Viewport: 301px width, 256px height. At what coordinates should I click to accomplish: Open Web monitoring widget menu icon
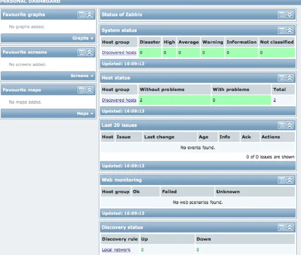(x=281, y=180)
